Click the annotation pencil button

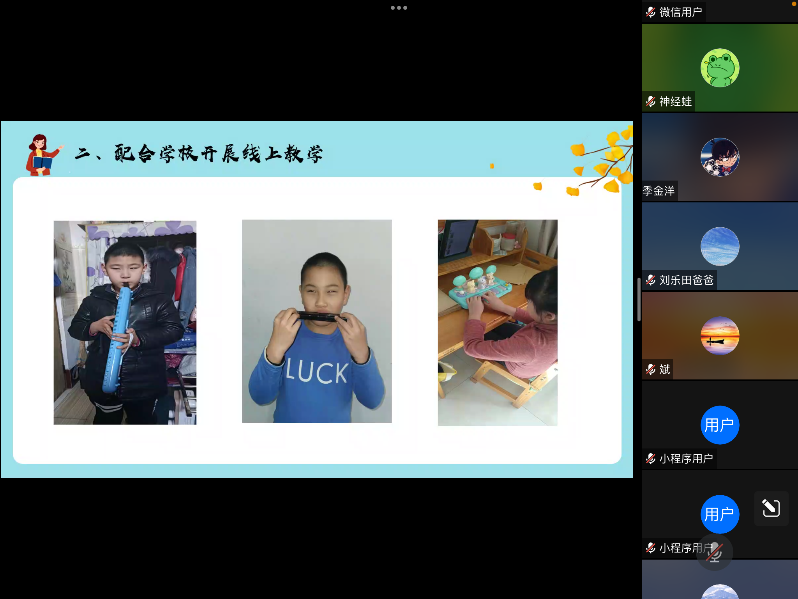[x=771, y=508]
